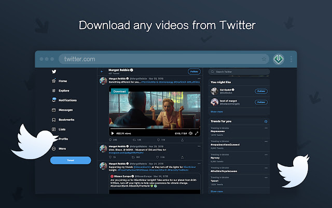Bookmark the page with the star icon
This screenshot has height=208, width=332.
pos(265,59)
